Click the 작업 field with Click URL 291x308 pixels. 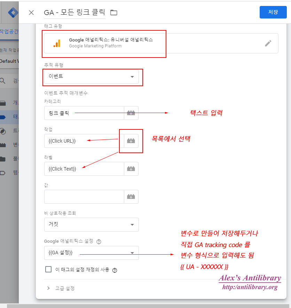(84, 141)
